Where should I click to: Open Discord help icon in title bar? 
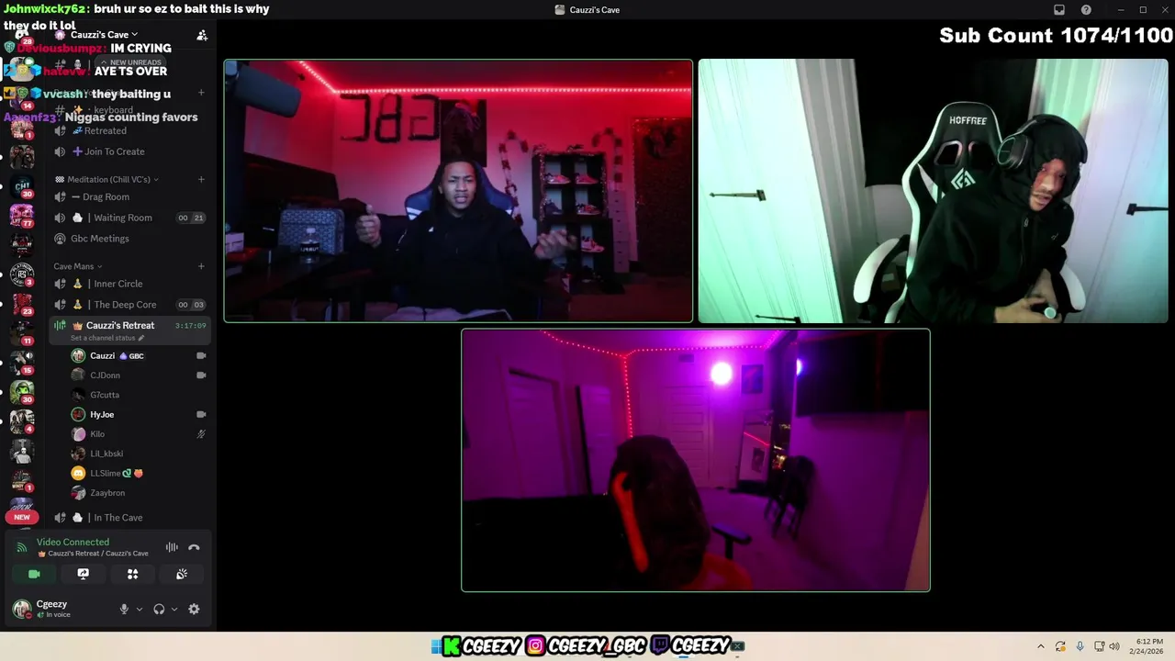[1086, 10]
